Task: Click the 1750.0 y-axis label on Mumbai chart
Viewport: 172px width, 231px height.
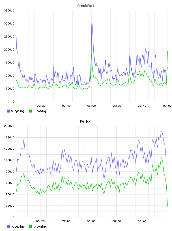Action: (9, 138)
